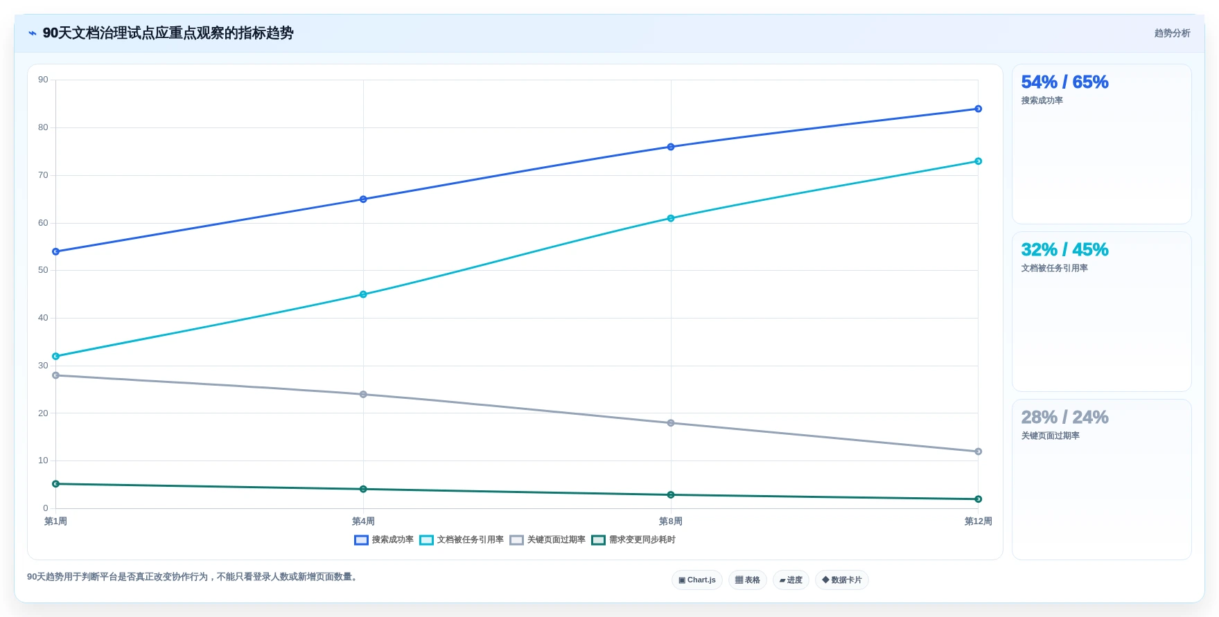Click the 数据卡片 tag pill

click(842, 580)
